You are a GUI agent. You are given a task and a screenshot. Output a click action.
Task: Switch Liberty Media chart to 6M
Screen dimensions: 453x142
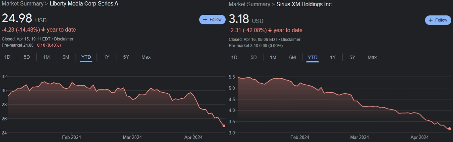pos(66,57)
